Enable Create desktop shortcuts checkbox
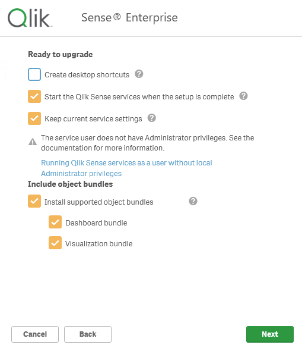Viewport: 302px width, 351px height. click(x=34, y=74)
